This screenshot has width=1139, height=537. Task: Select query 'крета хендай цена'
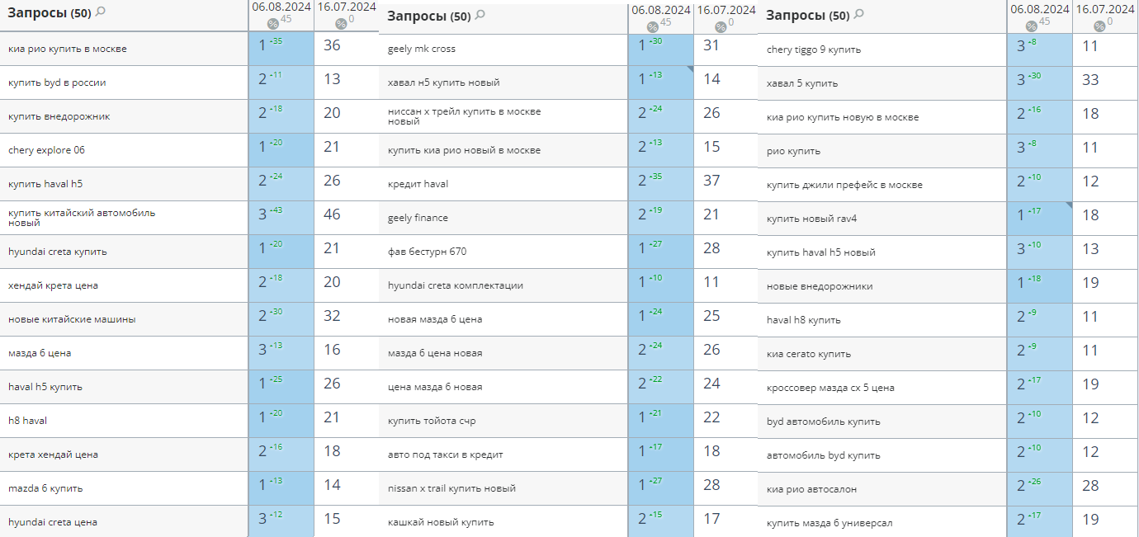[x=53, y=455]
